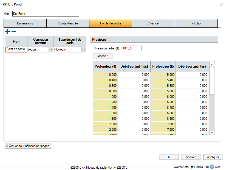226x170 pixels.
Task: Click outflow cell next to depth 2,000
Action: coord(134,124)
